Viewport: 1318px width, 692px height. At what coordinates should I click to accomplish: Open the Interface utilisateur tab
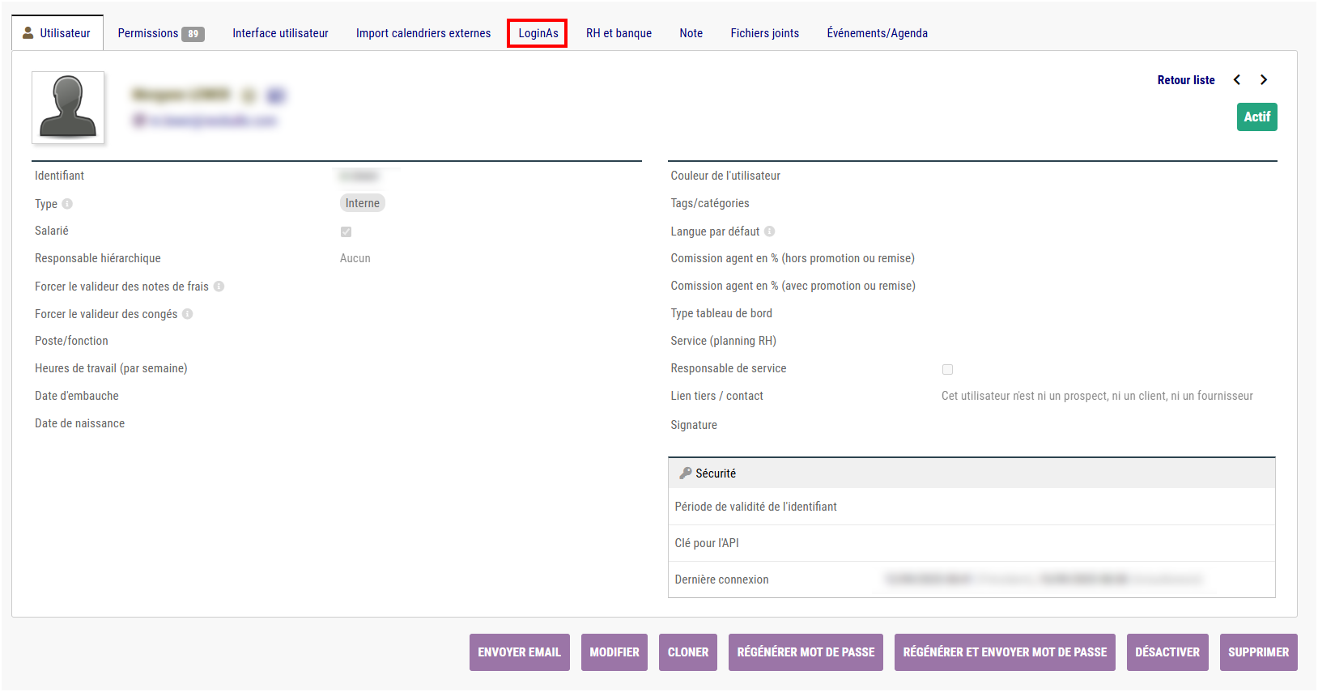tap(280, 33)
